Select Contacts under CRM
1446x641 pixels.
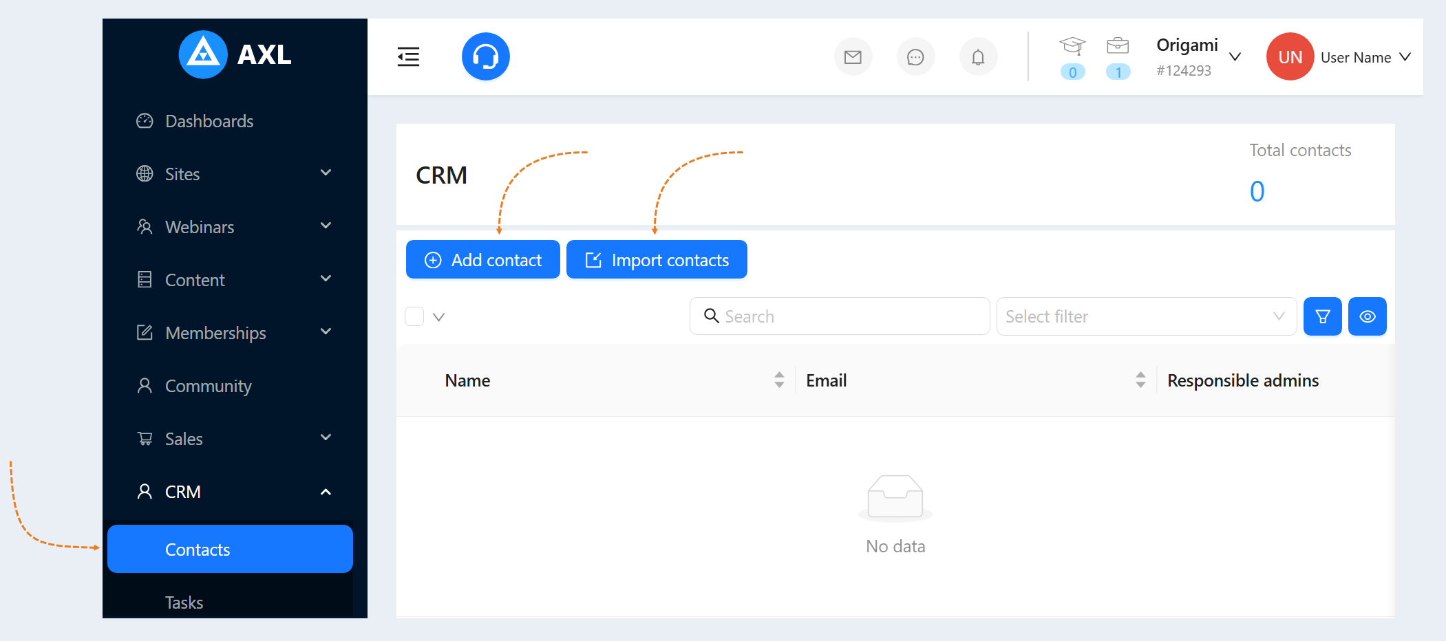pyautogui.click(x=230, y=549)
